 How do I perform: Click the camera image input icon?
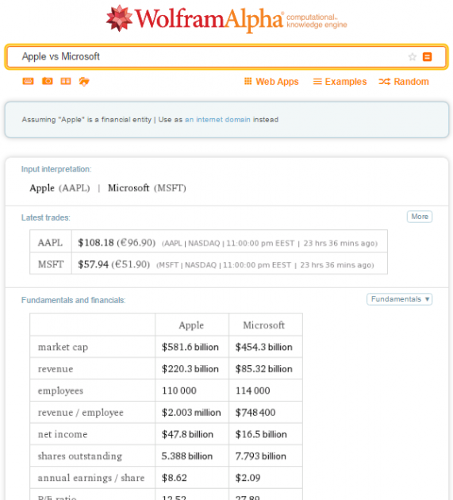[47, 81]
